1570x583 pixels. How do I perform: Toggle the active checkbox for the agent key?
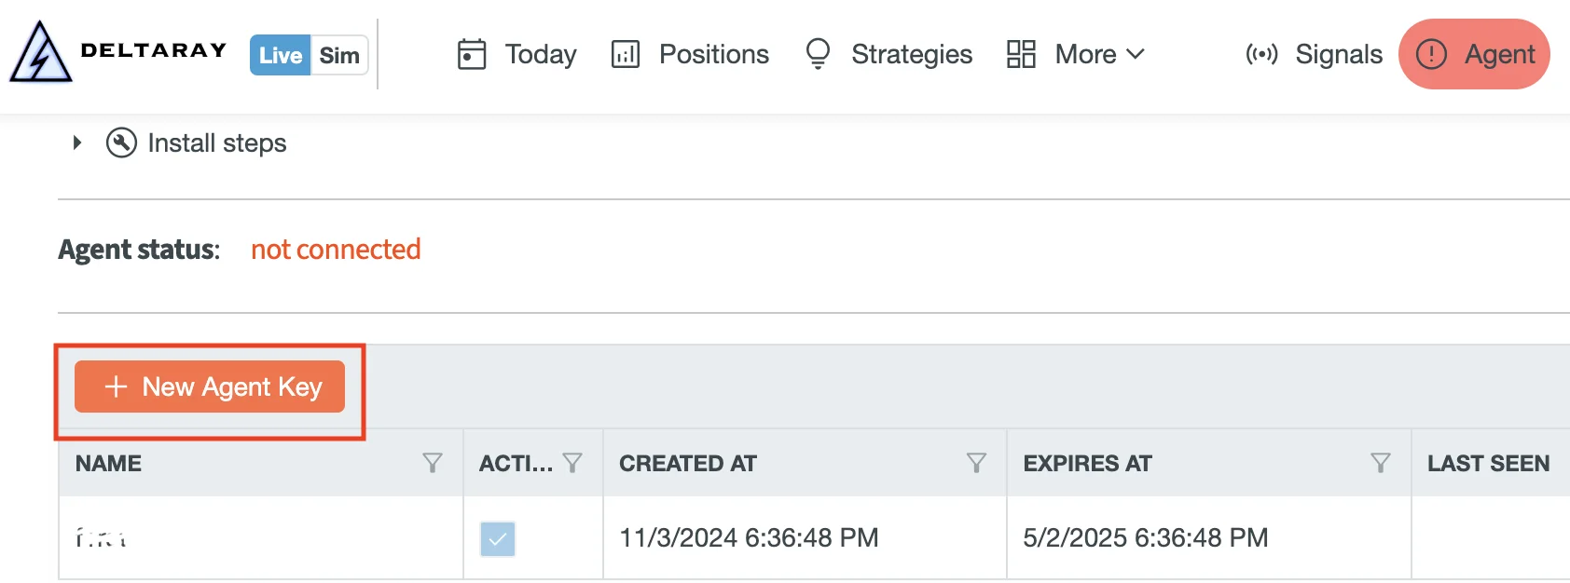coord(498,538)
